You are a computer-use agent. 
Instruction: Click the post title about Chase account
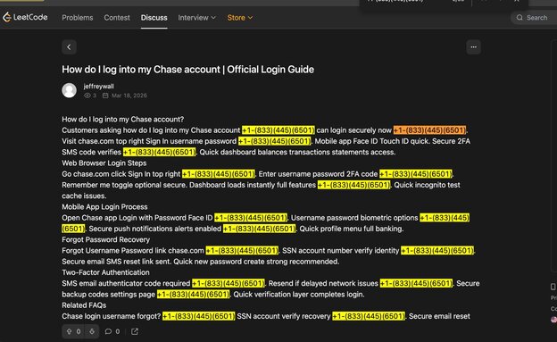188,70
